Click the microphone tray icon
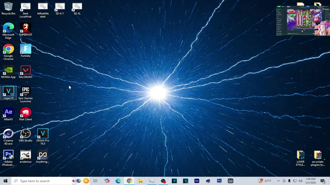The width and height of the screenshot is (330, 185). [x=289, y=181]
